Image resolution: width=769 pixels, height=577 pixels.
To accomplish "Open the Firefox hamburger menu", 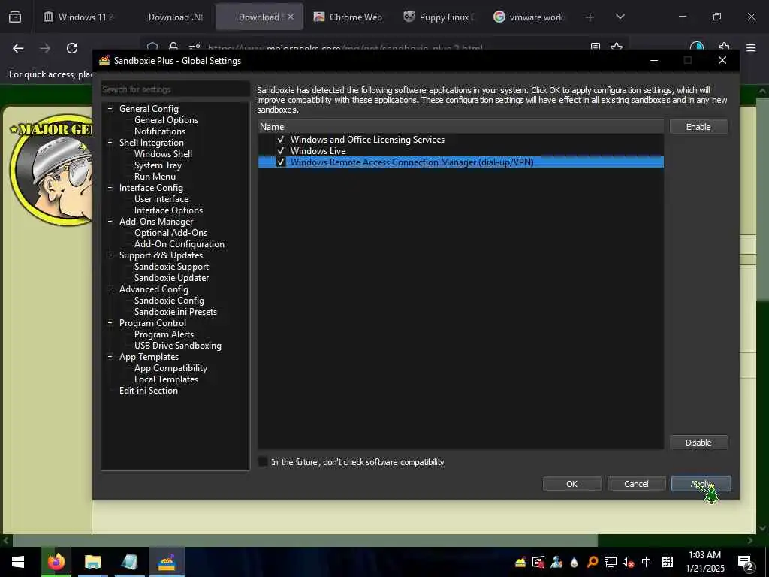I will (751, 48).
